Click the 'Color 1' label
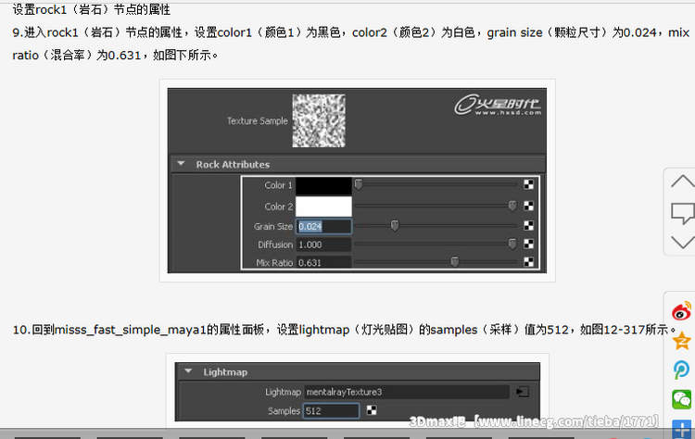Viewport: 695px width, 439px height. (278, 185)
